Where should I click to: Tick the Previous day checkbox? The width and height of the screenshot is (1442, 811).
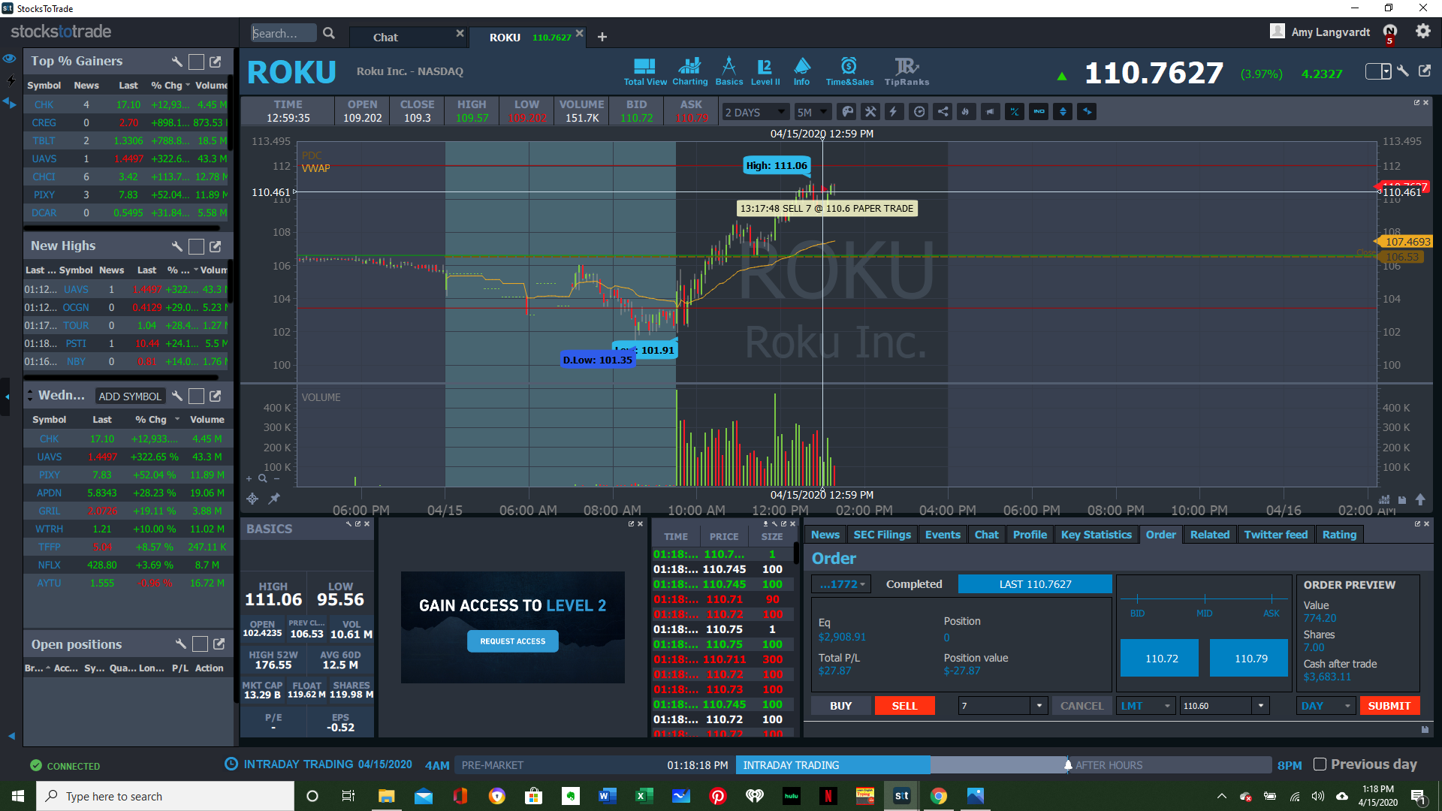pyautogui.click(x=1320, y=764)
